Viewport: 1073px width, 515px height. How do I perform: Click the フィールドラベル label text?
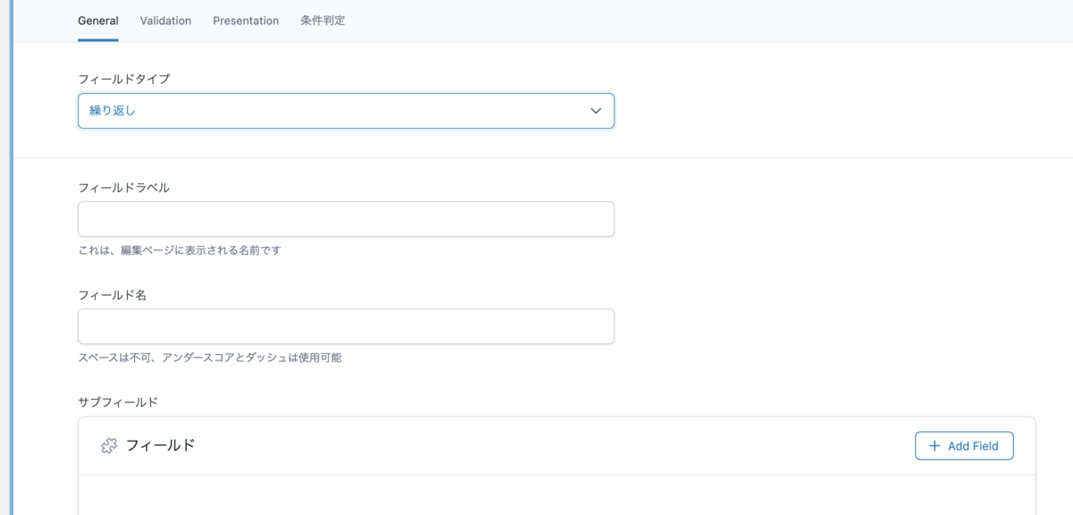[123, 188]
